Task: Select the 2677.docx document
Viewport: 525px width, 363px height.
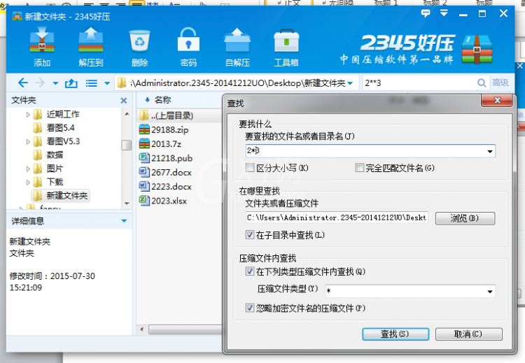Action: pyautogui.click(x=165, y=172)
